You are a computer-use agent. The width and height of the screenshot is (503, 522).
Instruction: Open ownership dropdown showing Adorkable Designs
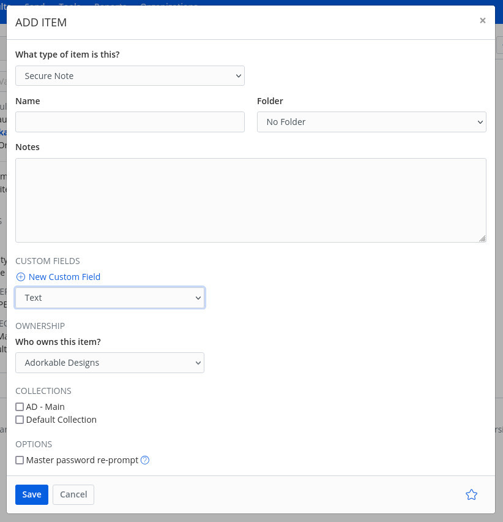pyautogui.click(x=110, y=363)
